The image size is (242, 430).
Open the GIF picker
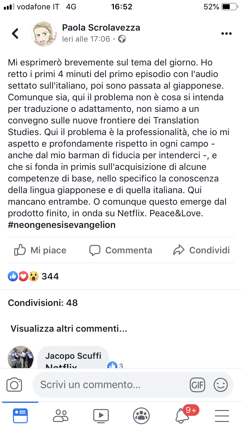pyautogui.click(x=197, y=385)
